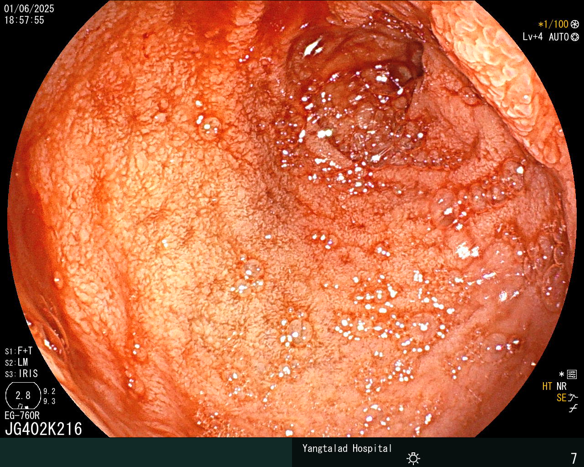The height and width of the screenshot is (467, 584).
Task: Click the shutter value "1/100"
Action: tap(557, 24)
